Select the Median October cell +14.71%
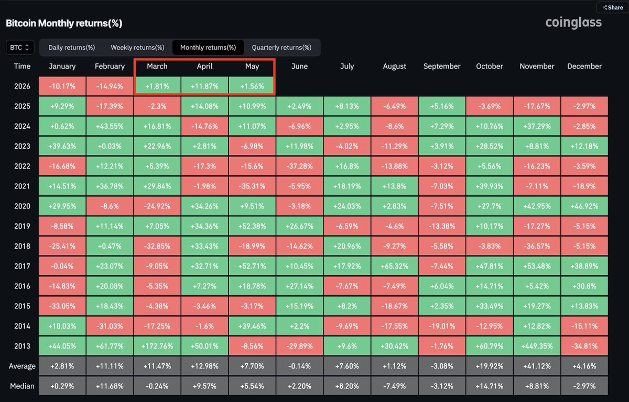 click(x=489, y=386)
